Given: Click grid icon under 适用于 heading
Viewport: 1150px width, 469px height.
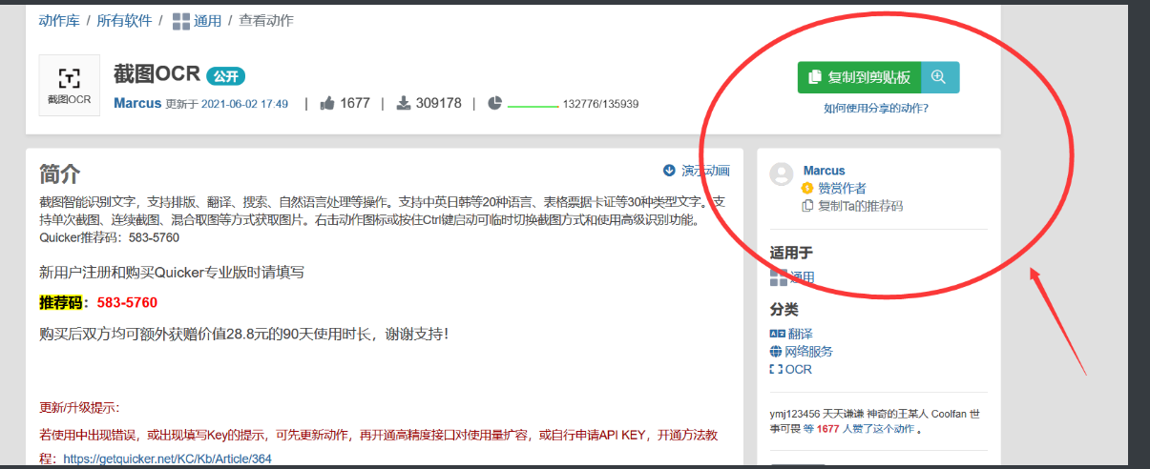Looking at the screenshot, I should (x=779, y=277).
